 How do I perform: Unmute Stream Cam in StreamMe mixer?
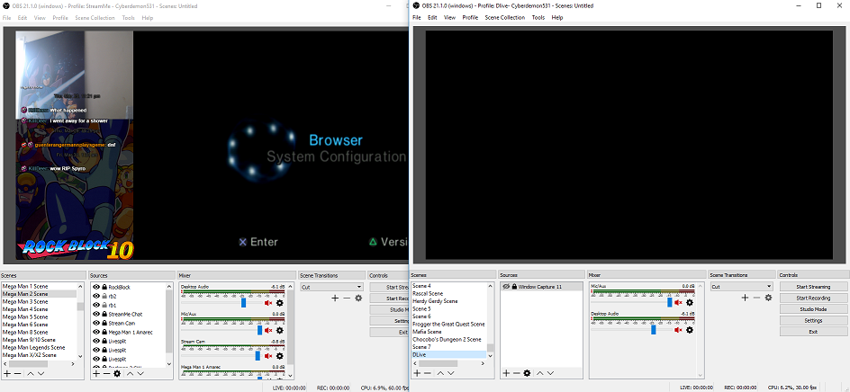(268, 356)
